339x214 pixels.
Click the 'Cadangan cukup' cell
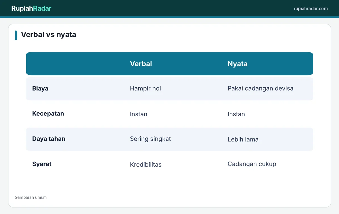point(252,164)
